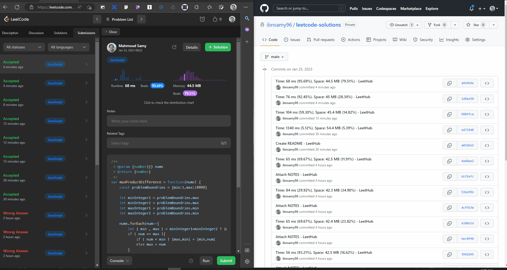Click the Select tags field
Viewport: 507px width, 270px height.
[x=169, y=143]
